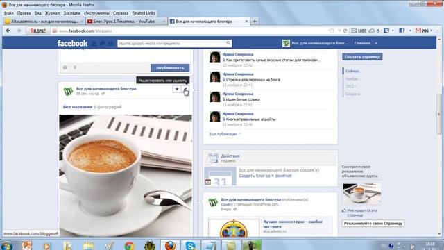This screenshot has width=444, height=250.
Task: Open the Закладки menu
Action: [71, 13]
